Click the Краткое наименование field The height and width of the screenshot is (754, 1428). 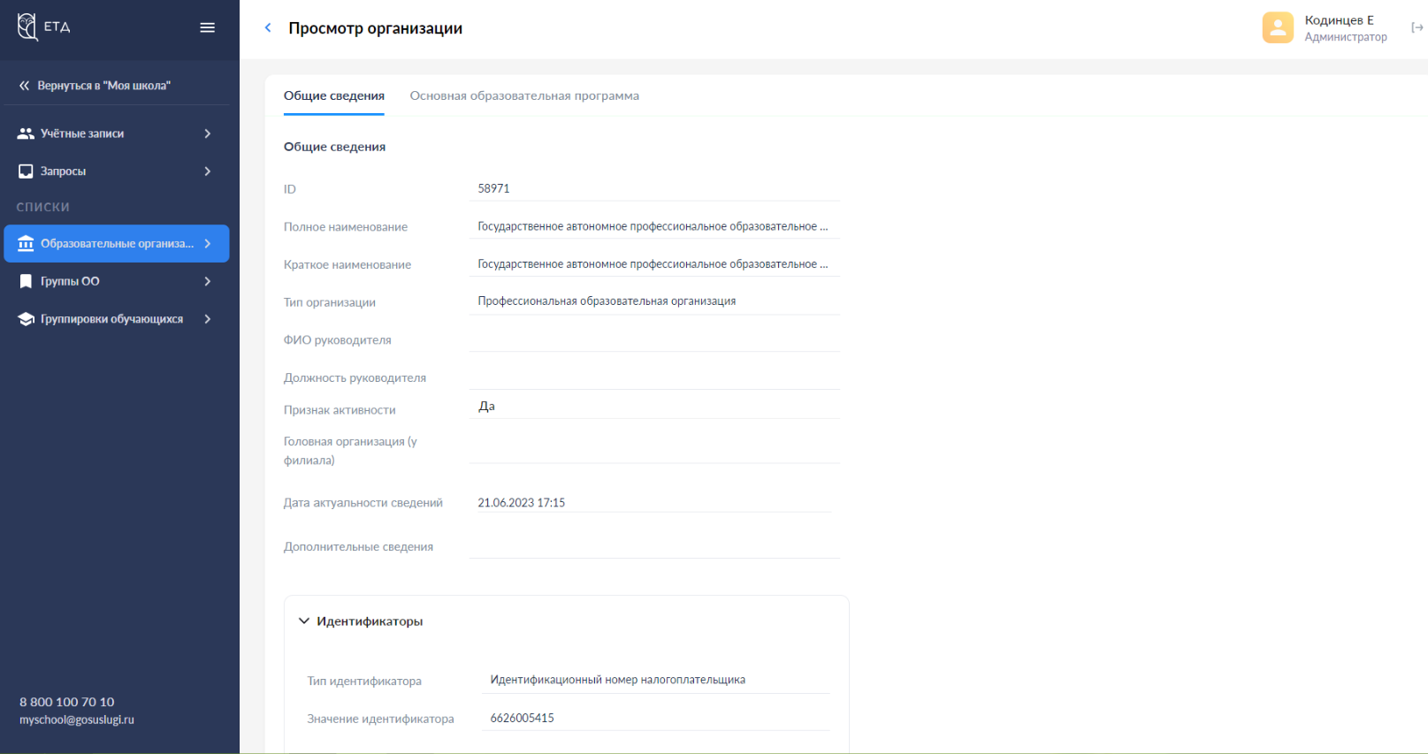[x=654, y=264]
